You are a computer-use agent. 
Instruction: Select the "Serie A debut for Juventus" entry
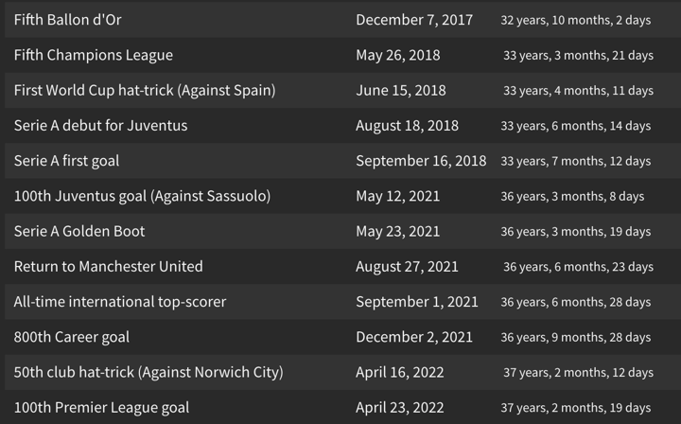tap(100, 125)
